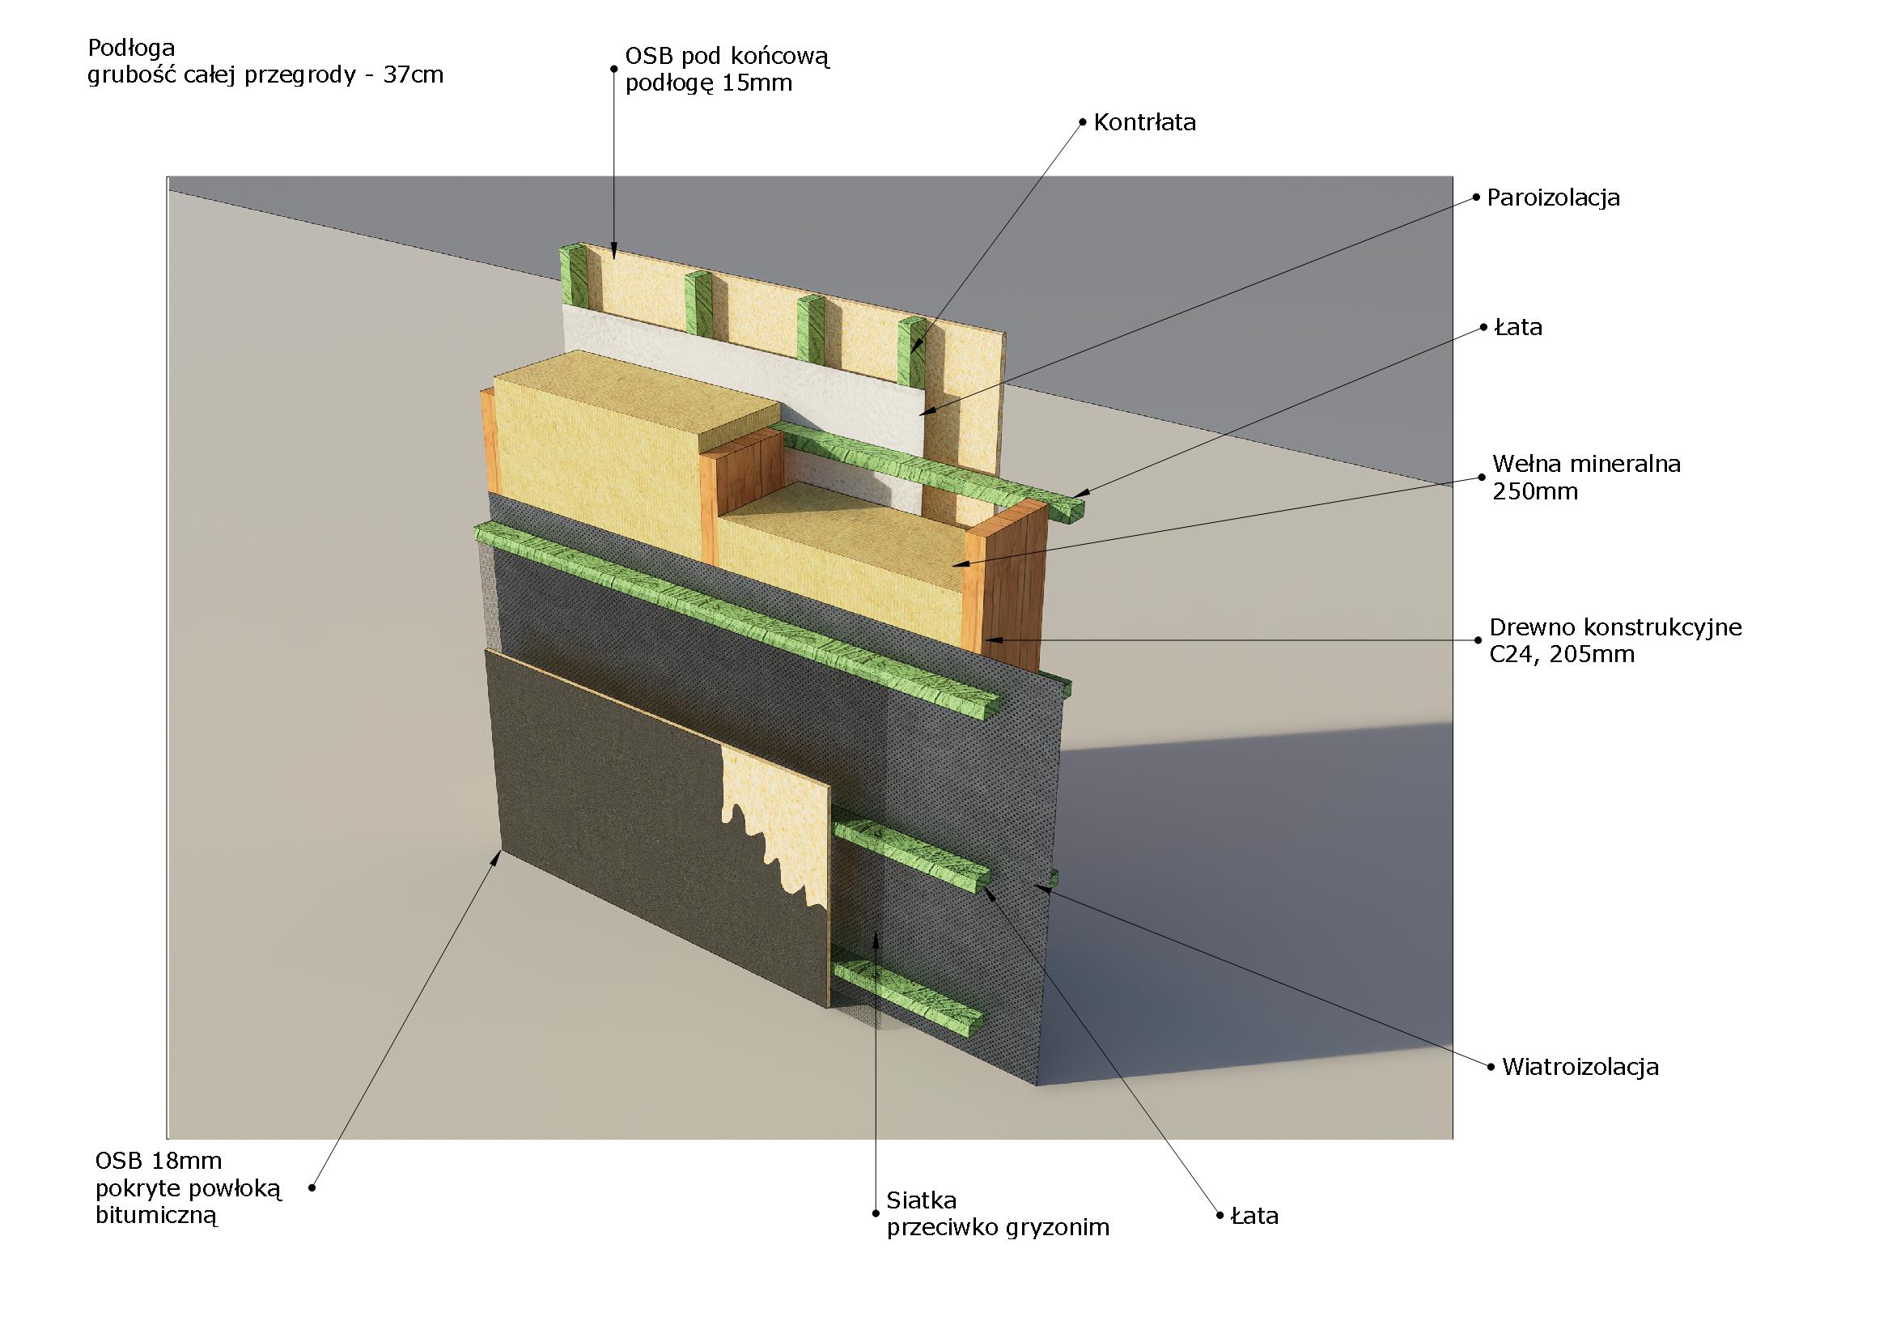The image size is (1892, 1338).
Task: Click the 'Paroizolacja' label
Action: pyautogui.click(x=1552, y=198)
